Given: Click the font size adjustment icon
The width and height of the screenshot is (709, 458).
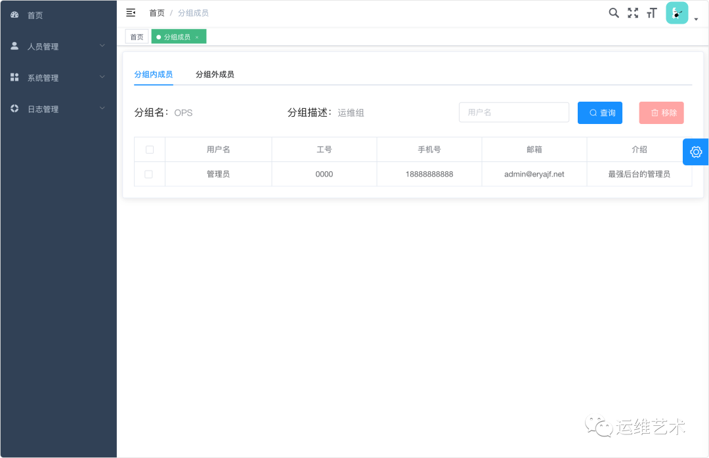Looking at the screenshot, I should pyautogui.click(x=651, y=12).
